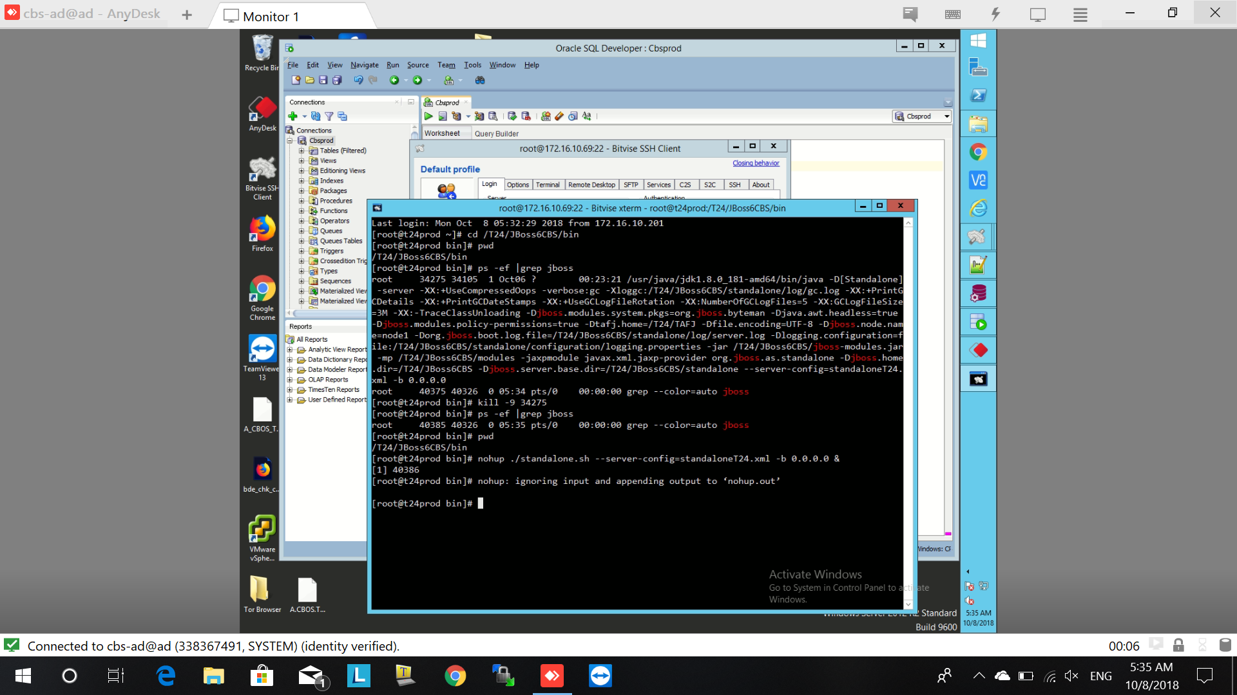Click the Run Script icon in worksheet toolbar
Screen dimensions: 1237x695
tap(443, 116)
